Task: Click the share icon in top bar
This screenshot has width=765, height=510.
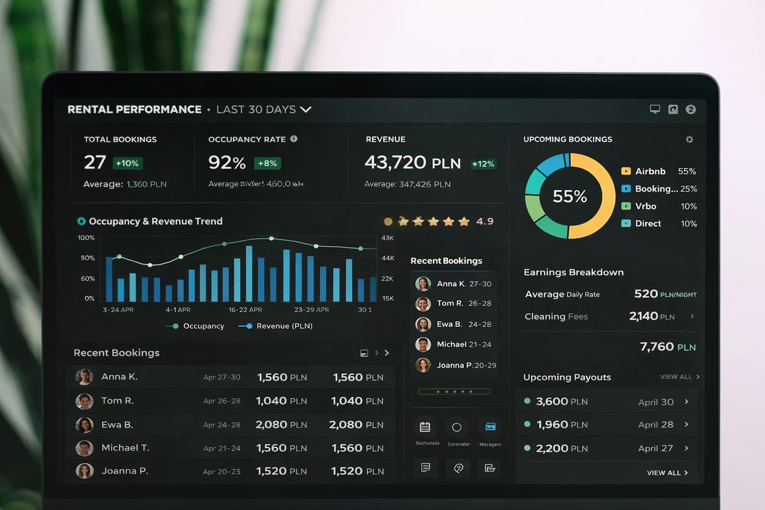Action: coord(673,109)
